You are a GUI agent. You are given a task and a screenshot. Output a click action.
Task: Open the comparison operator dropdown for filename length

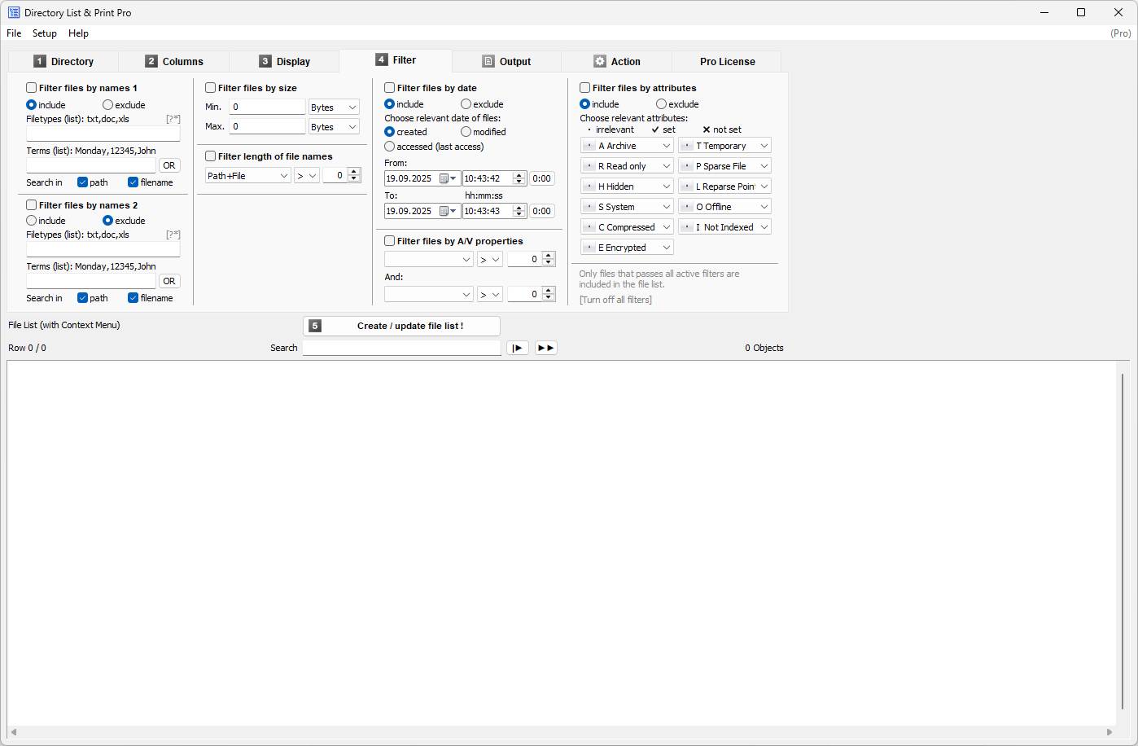pyautogui.click(x=307, y=176)
